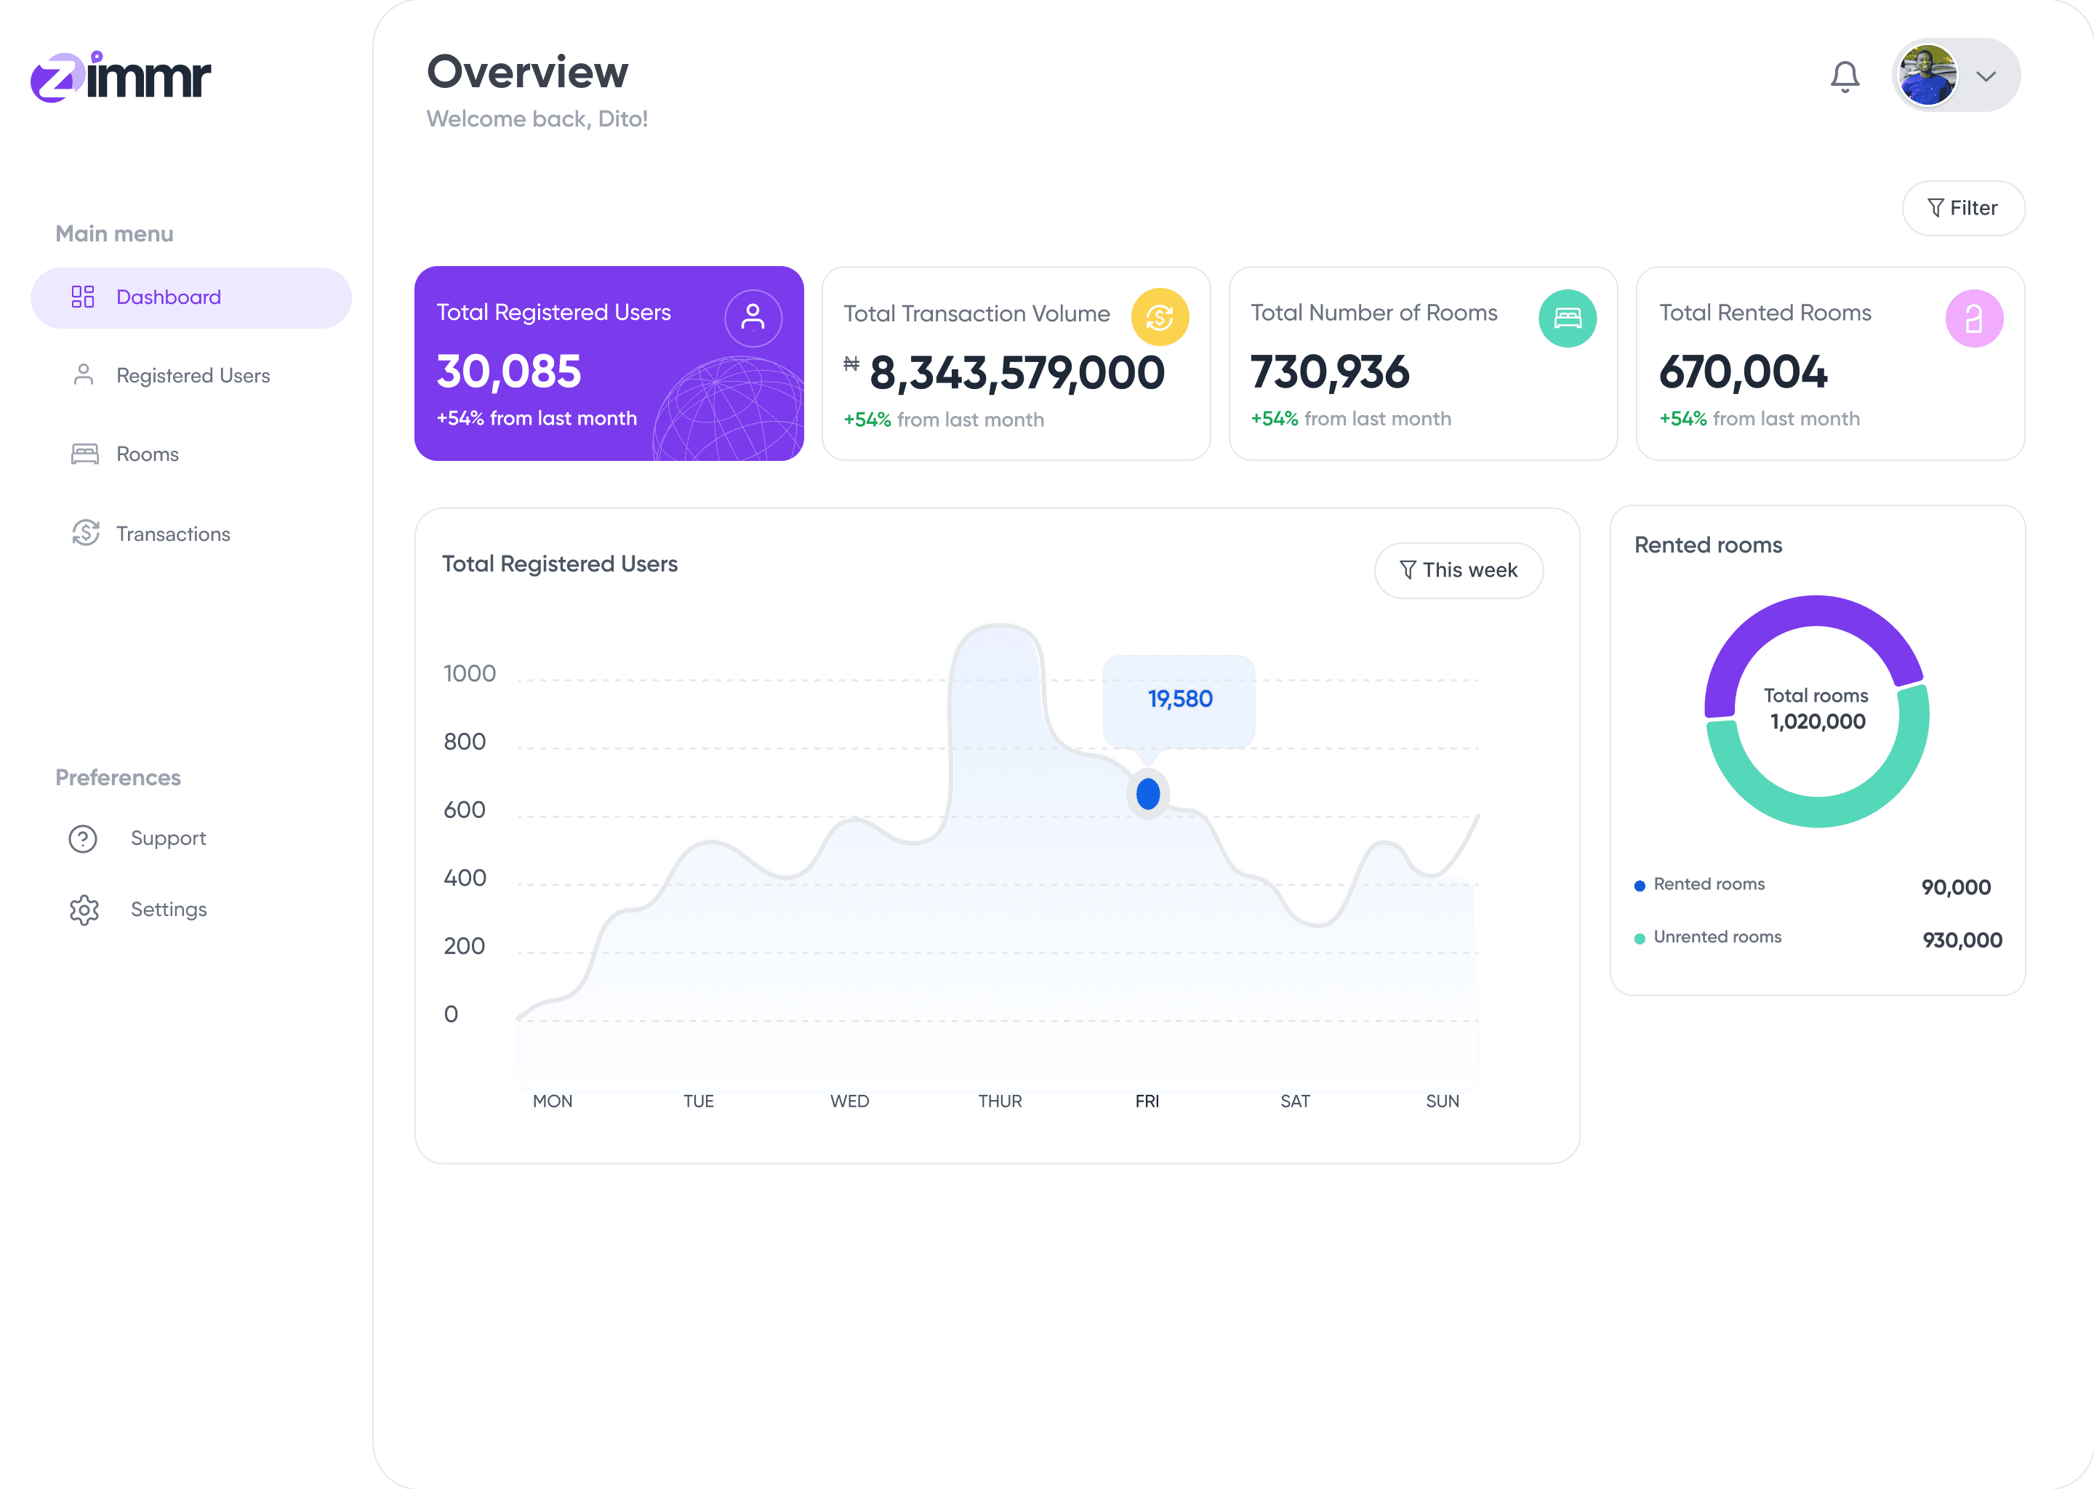Click the 90,000 rented value

click(1956, 886)
